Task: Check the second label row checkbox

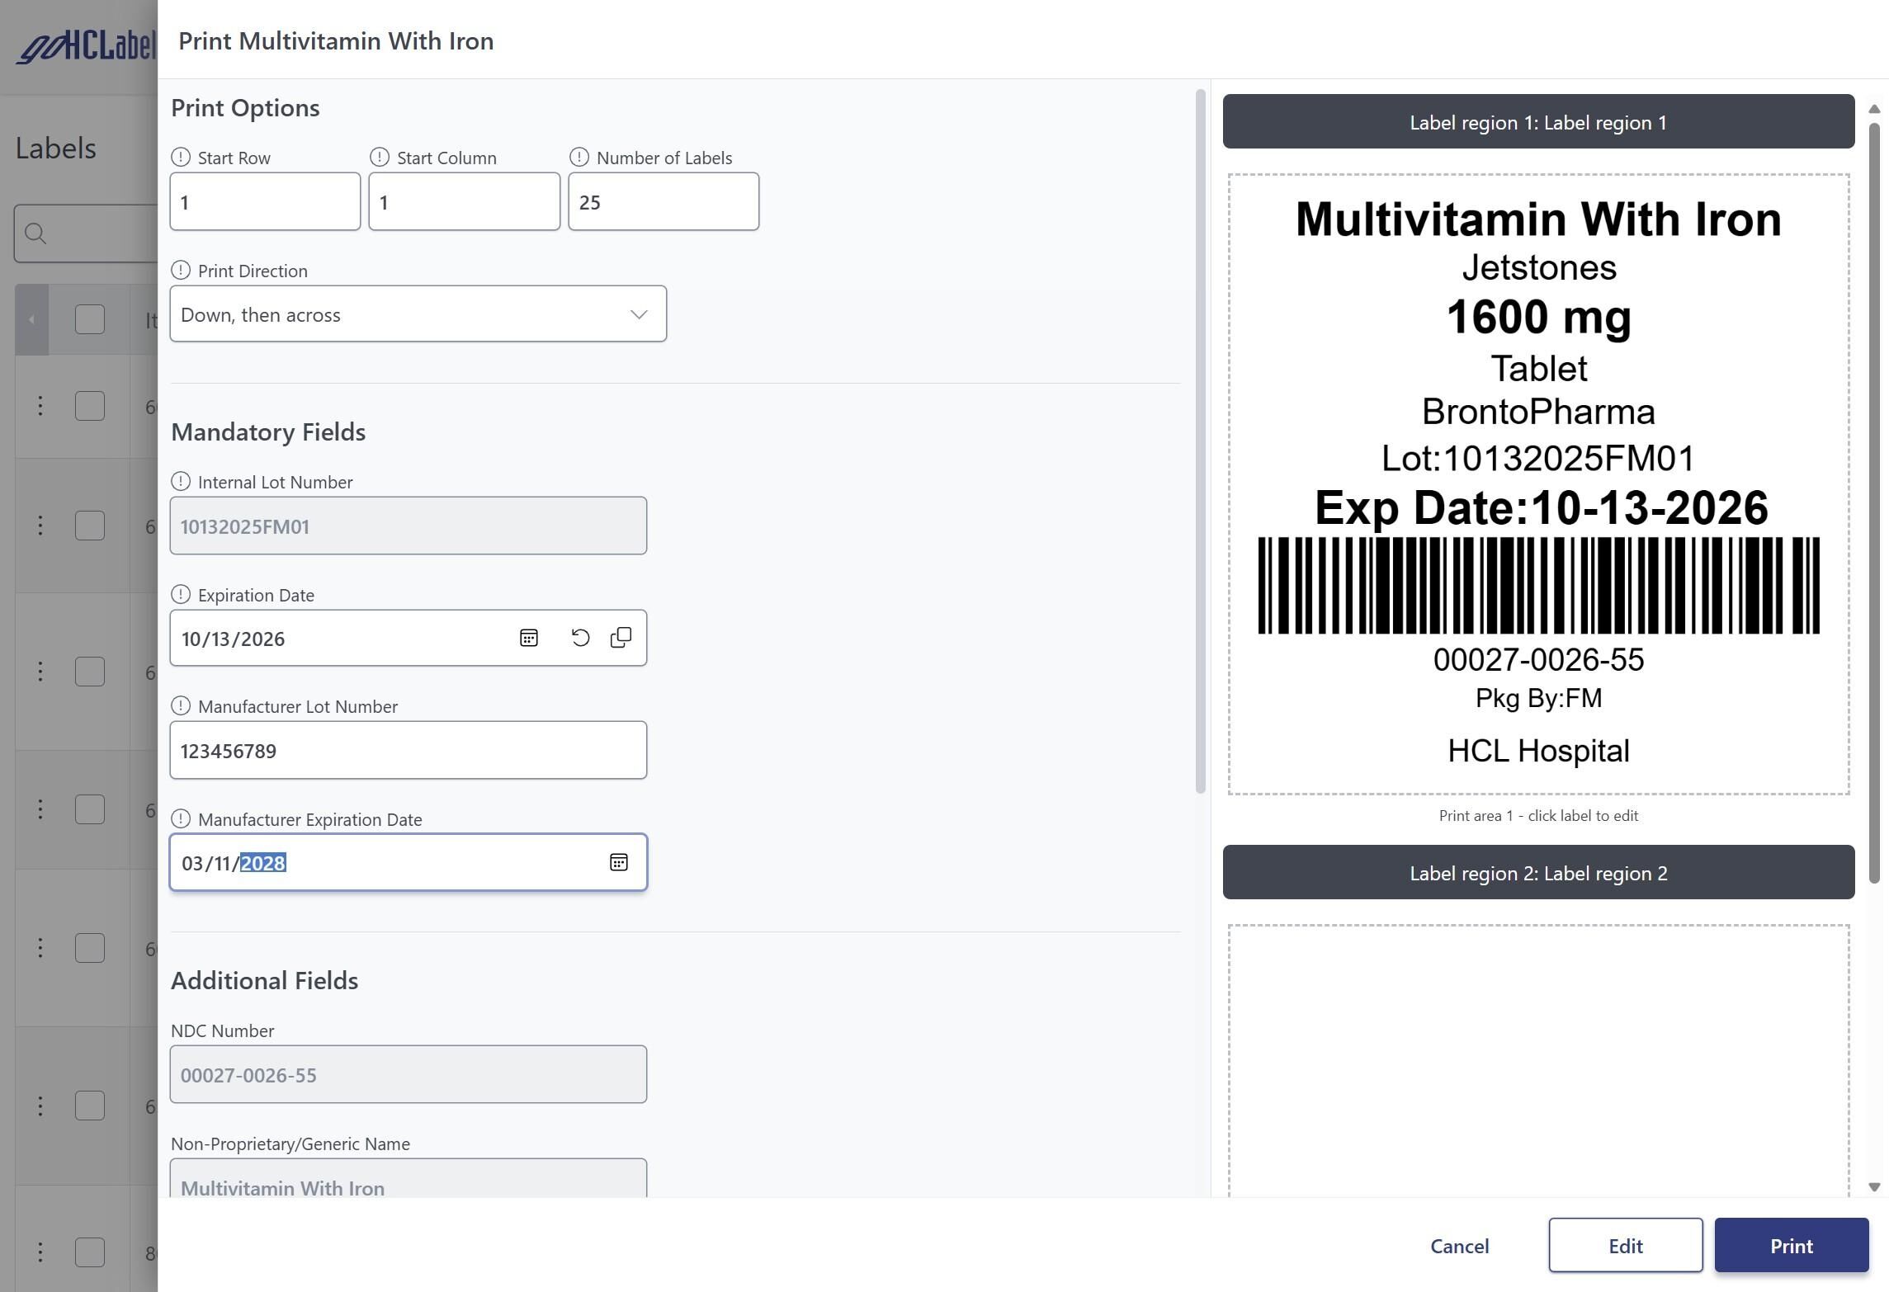Action: point(89,526)
